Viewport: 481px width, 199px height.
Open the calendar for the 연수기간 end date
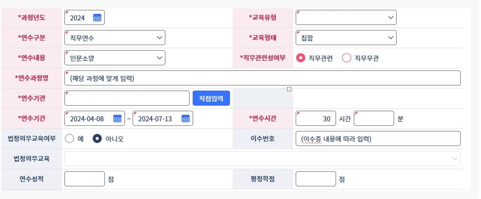click(x=185, y=119)
